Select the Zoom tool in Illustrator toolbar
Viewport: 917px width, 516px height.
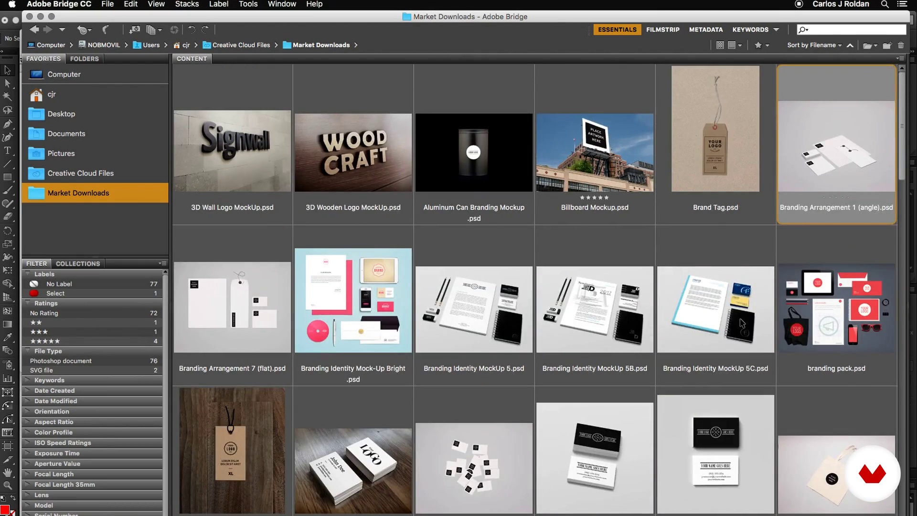[x=7, y=485]
